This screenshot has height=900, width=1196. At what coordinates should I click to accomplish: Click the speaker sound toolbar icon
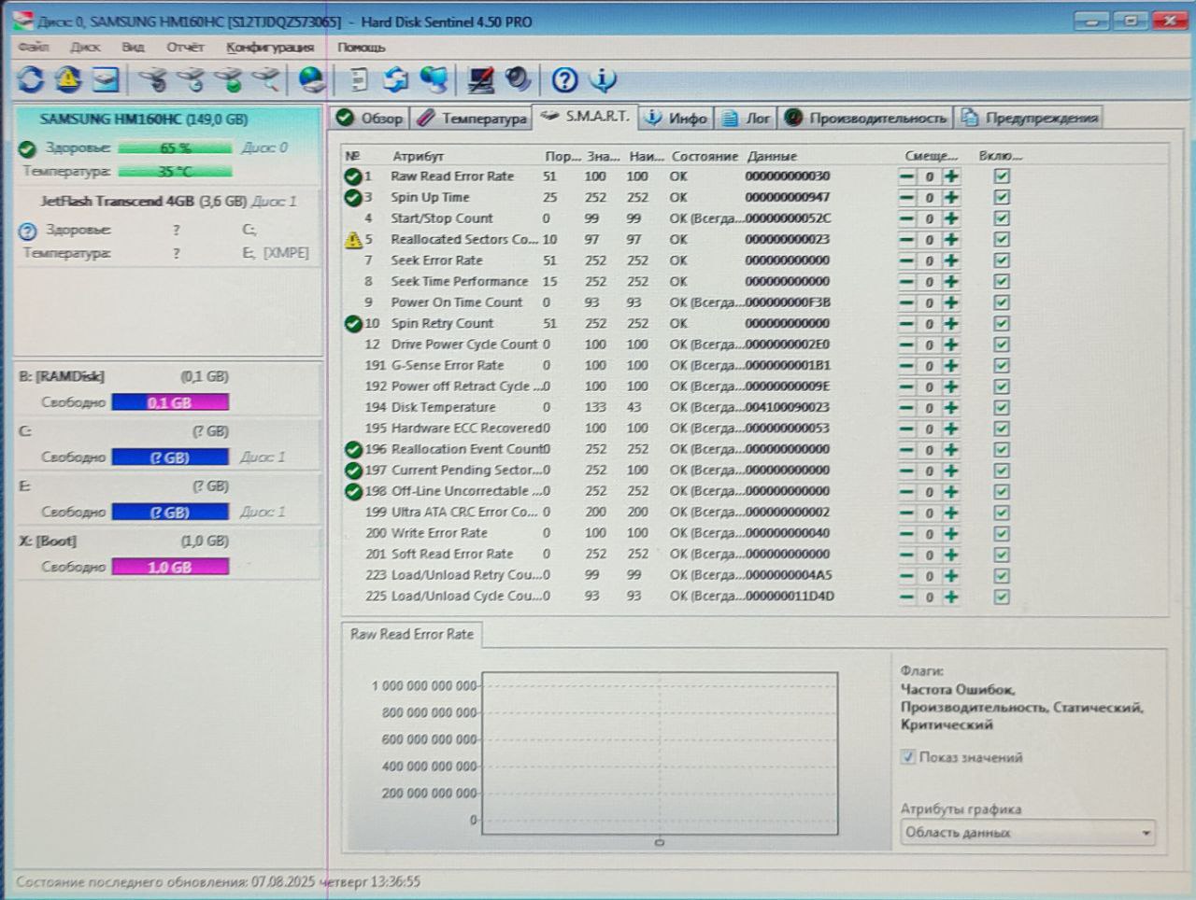pos(518,80)
